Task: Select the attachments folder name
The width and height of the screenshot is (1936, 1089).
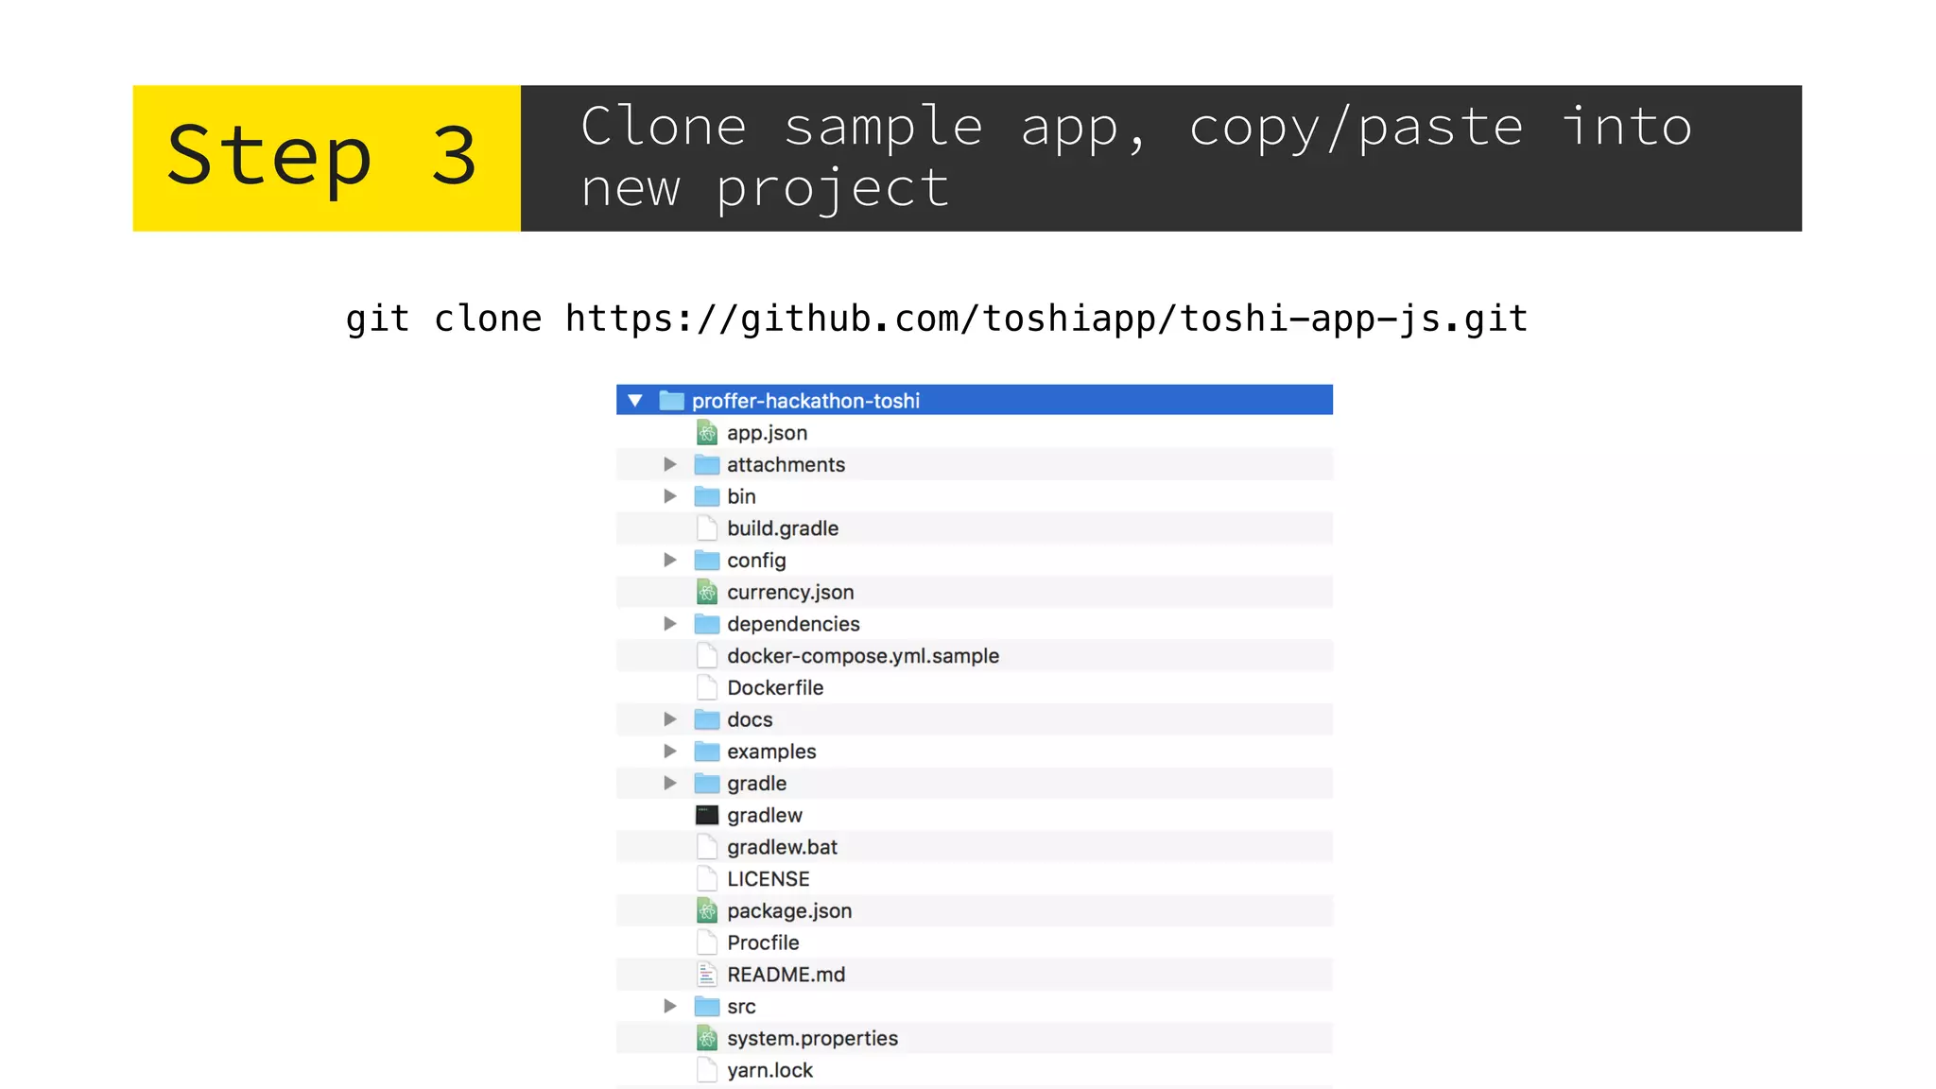Action: tap(786, 464)
